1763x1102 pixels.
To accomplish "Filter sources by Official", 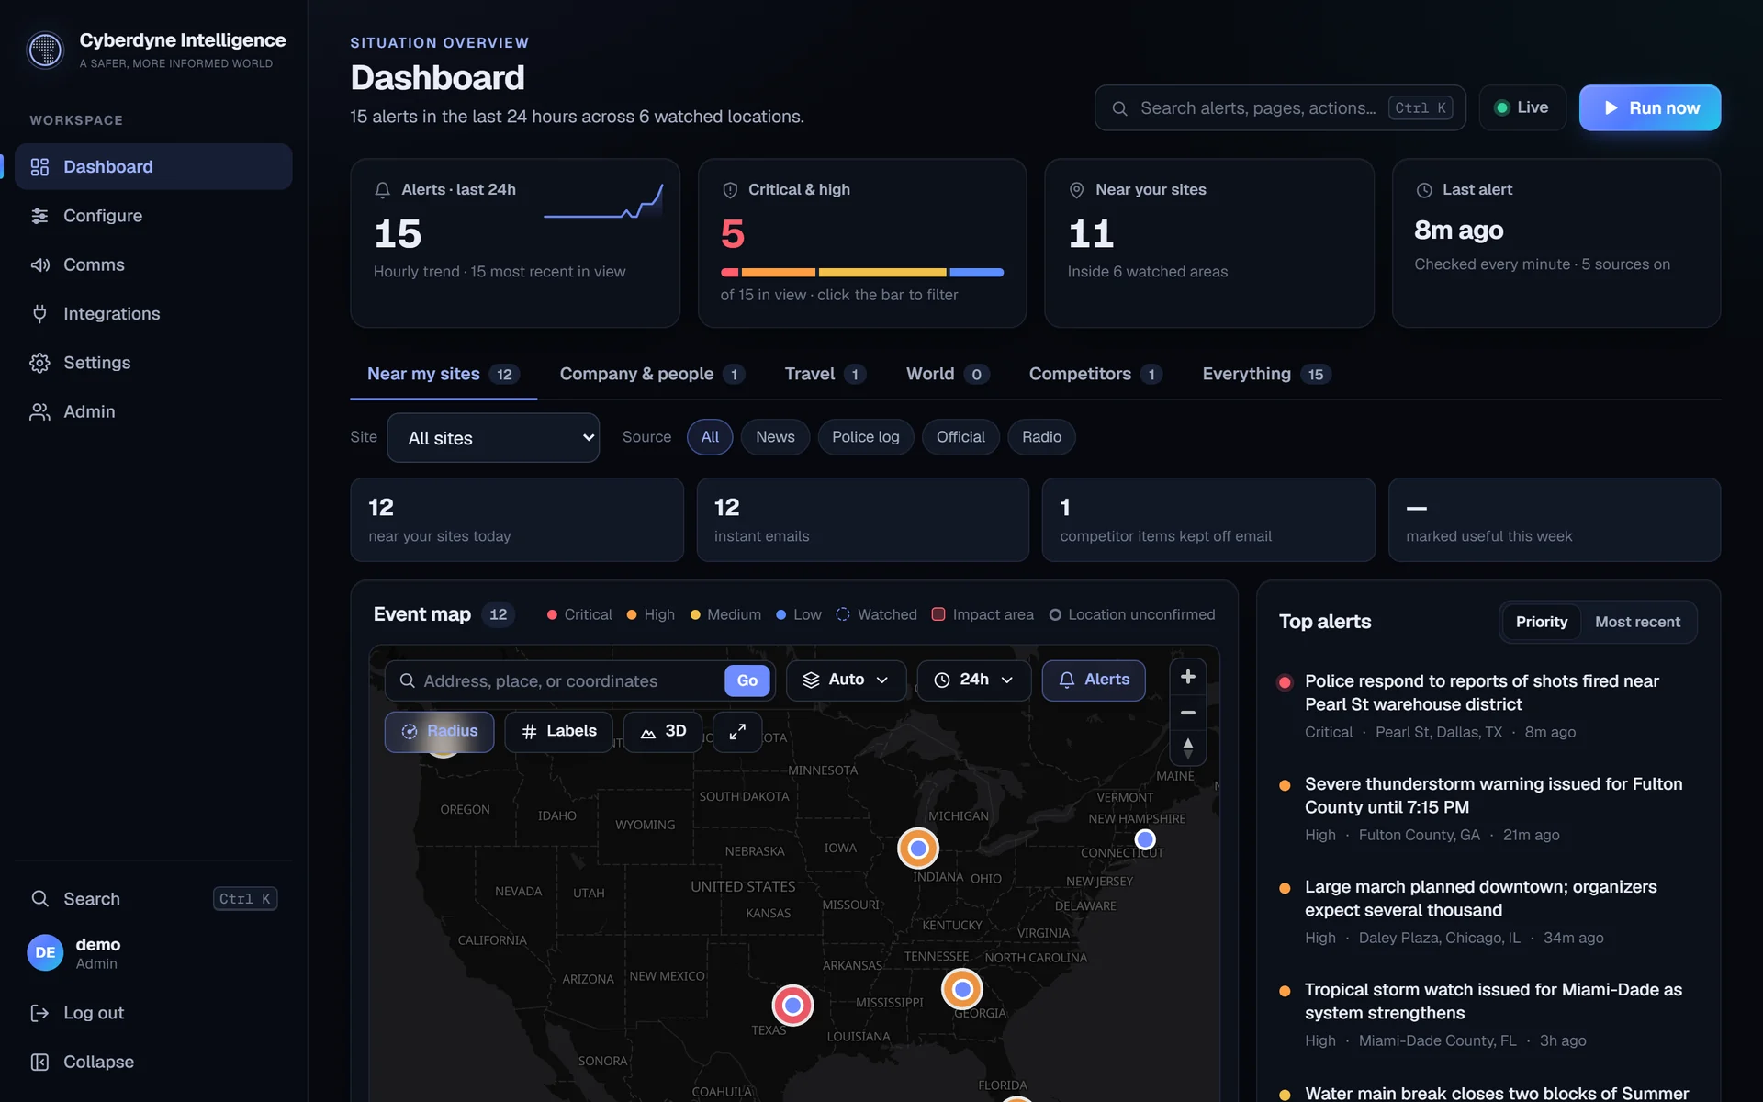I will (x=960, y=437).
